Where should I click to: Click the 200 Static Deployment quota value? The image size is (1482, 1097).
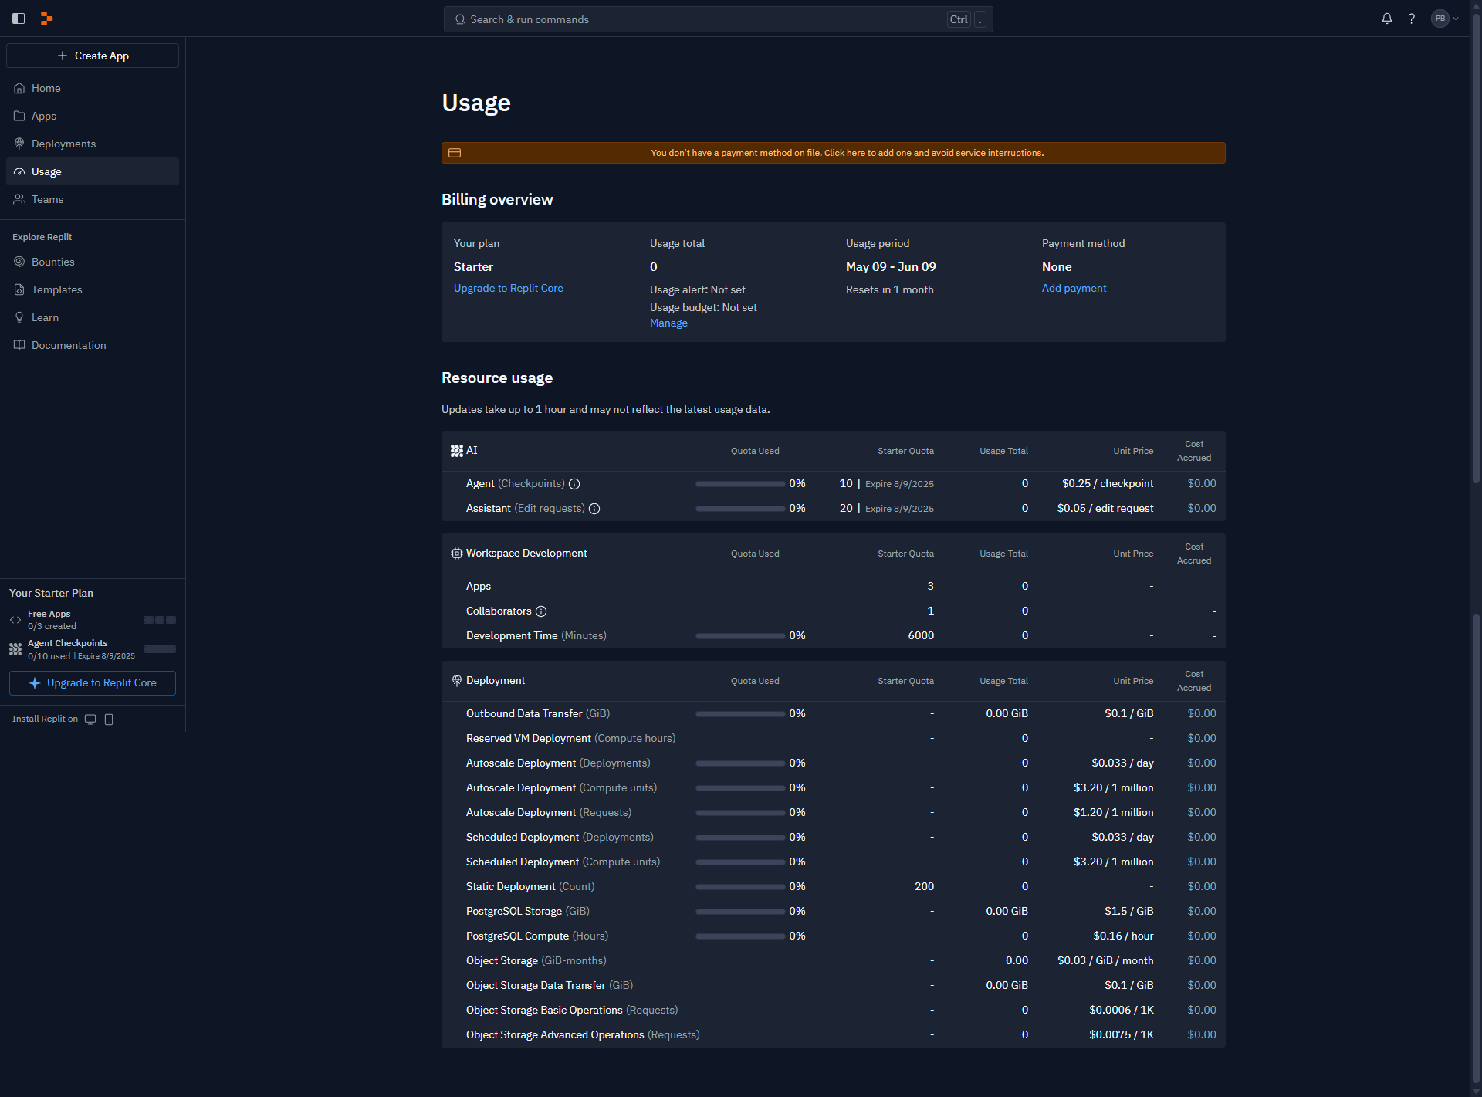pos(924,886)
